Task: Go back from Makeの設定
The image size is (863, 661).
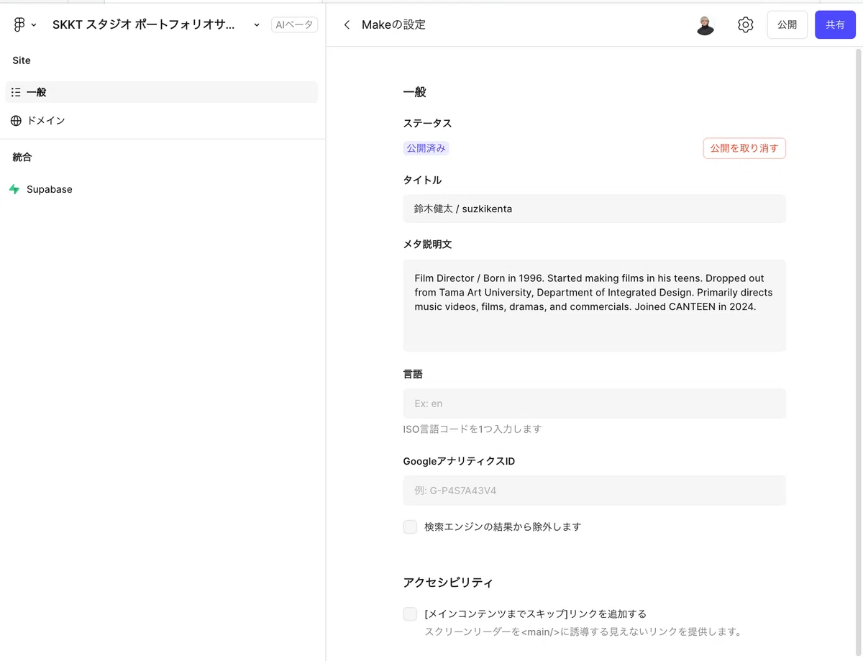Action: 347,24
